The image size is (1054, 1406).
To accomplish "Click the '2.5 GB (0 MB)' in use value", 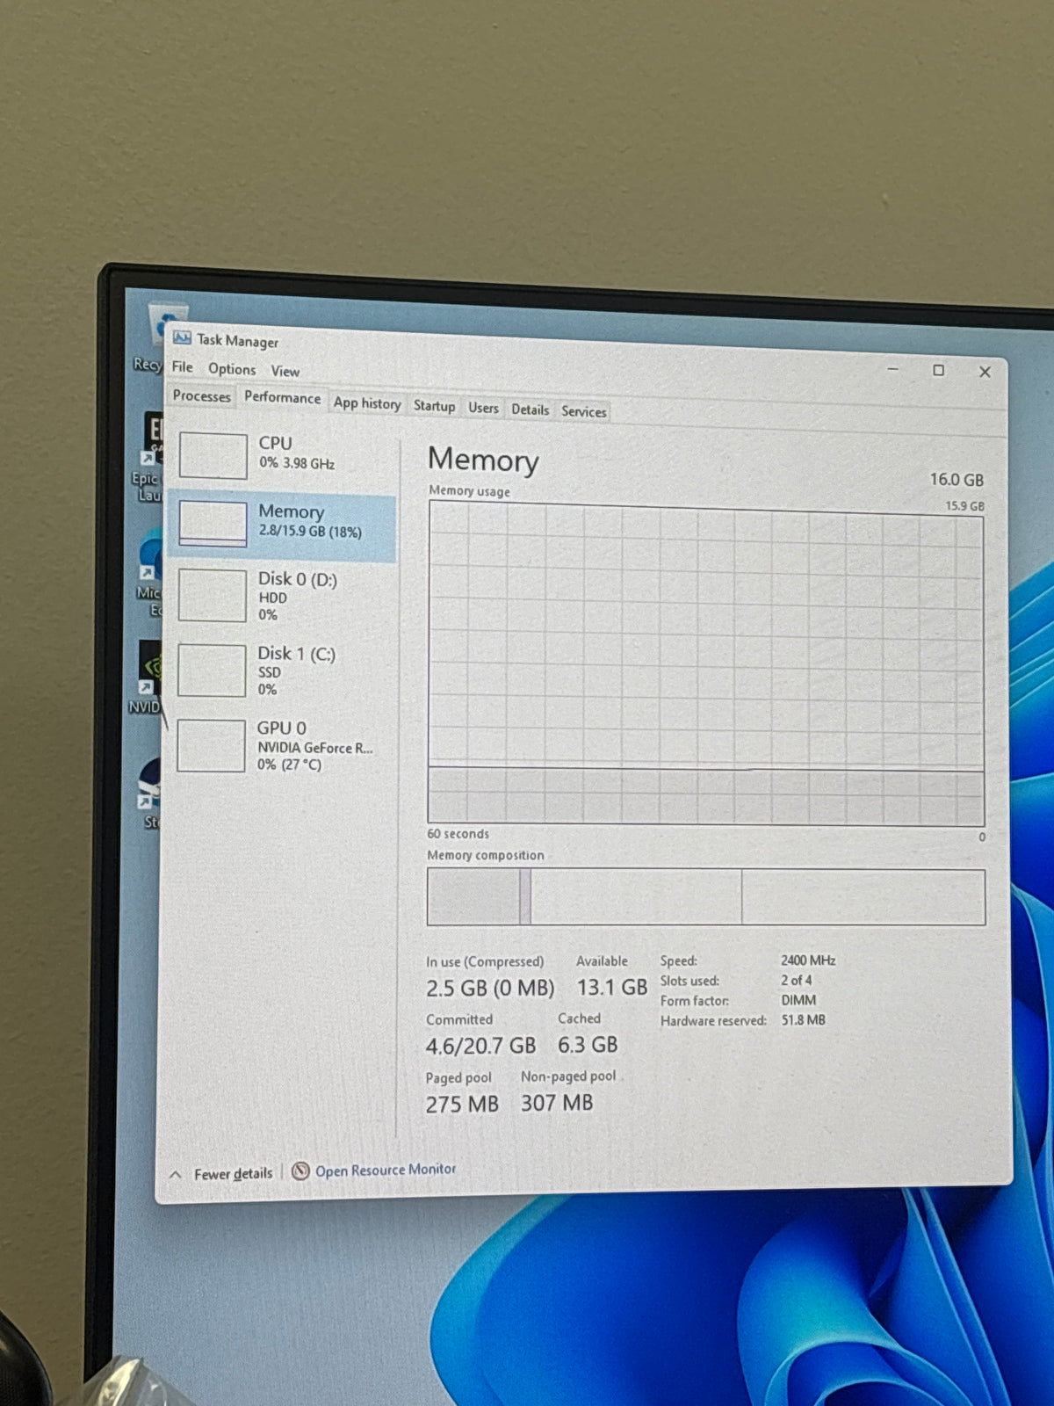I will pos(490,989).
